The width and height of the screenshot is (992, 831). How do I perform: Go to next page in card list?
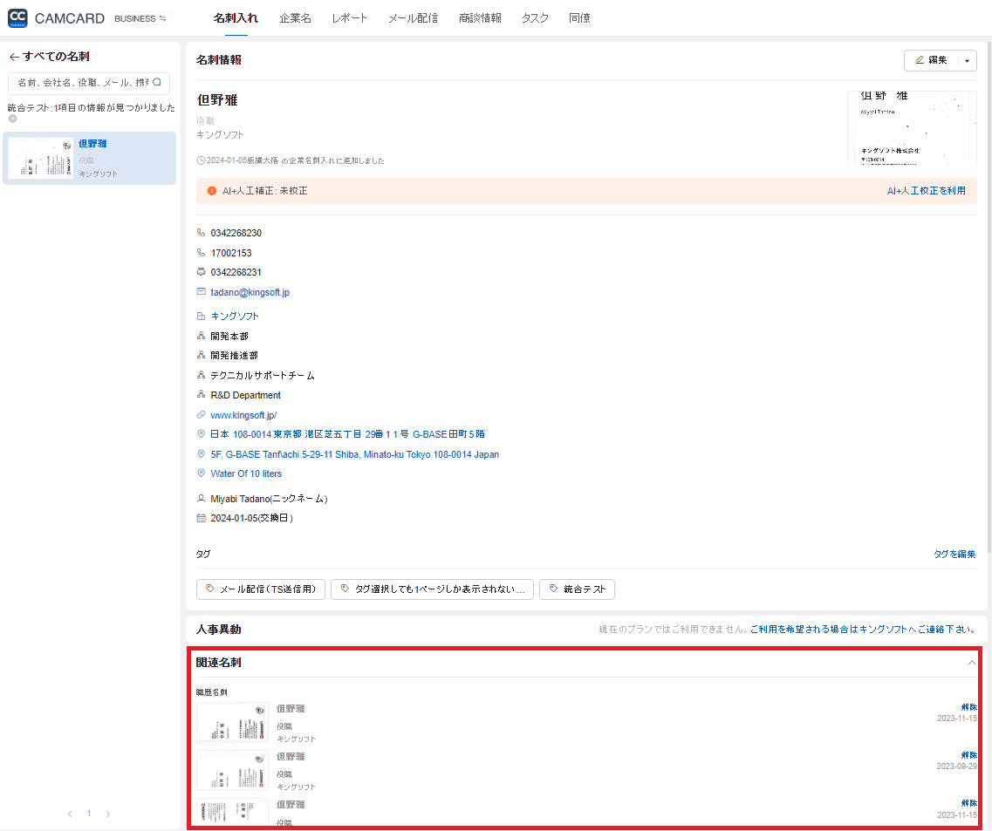pos(108,814)
